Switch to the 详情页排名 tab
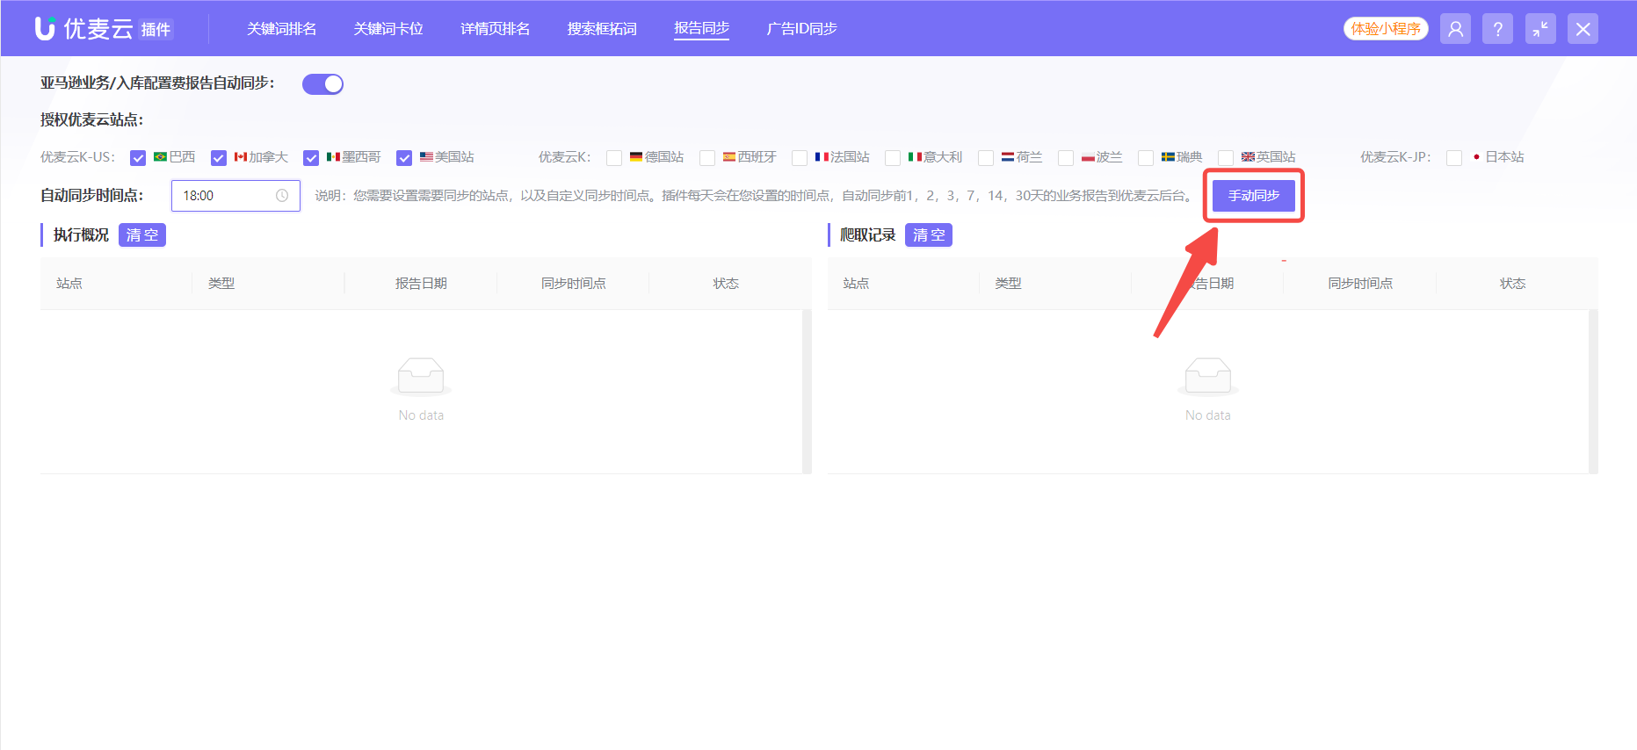This screenshot has width=1637, height=750. click(x=496, y=29)
